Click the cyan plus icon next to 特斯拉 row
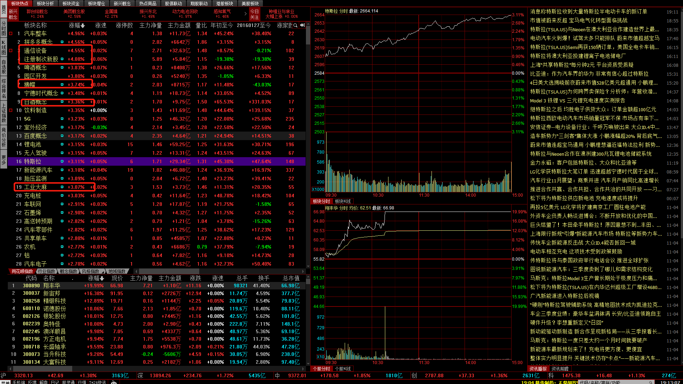The width and height of the screenshot is (683, 384). (62, 162)
